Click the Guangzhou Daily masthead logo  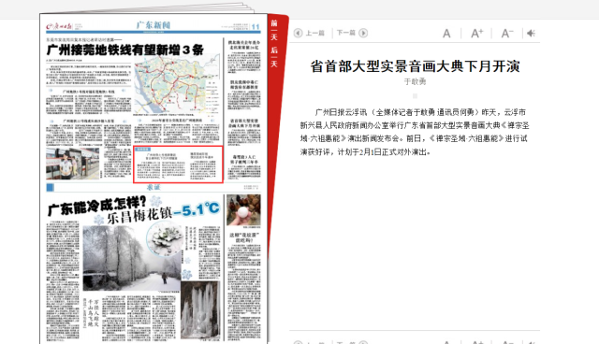(59, 26)
